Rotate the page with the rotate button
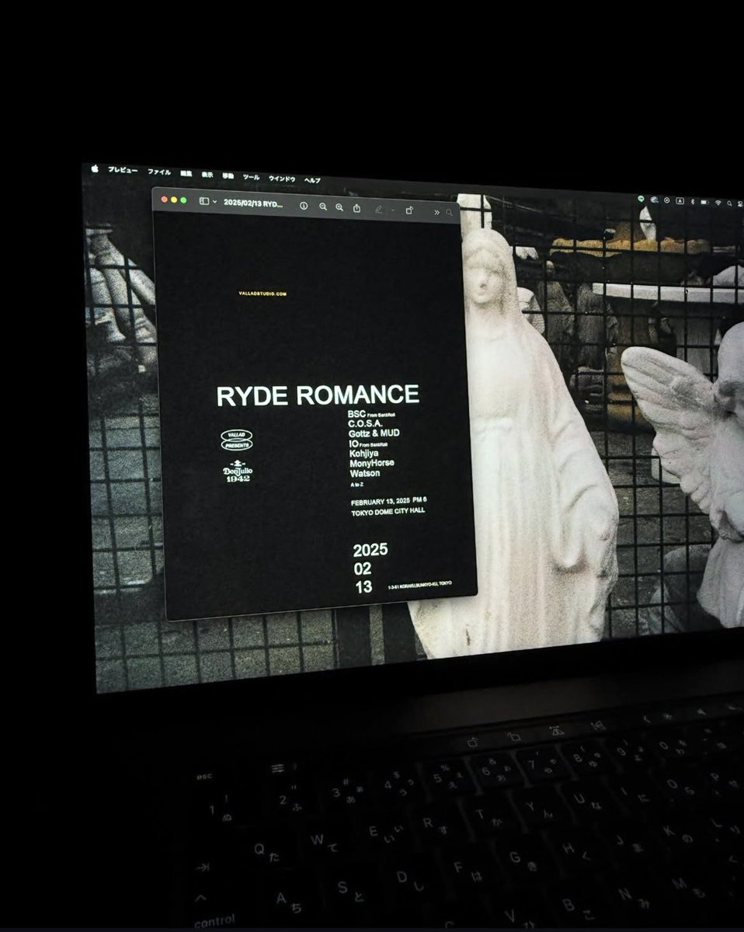744x932 pixels. pyautogui.click(x=409, y=210)
